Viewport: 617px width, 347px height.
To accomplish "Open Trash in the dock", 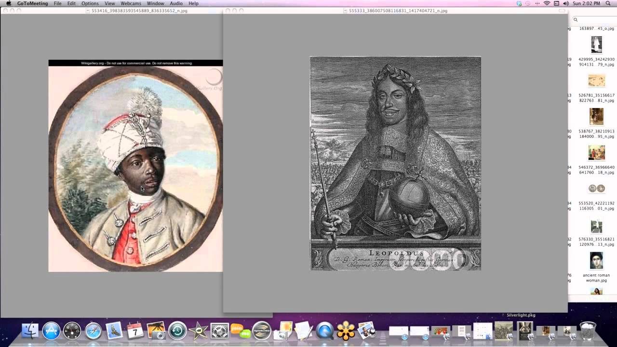I will click(588, 331).
